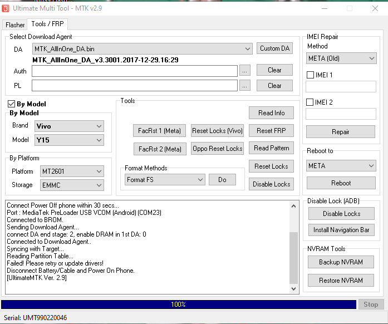This screenshot has width=388, height=324.
Task: Click the IMEI 2 input field
Action: [341, 114]
